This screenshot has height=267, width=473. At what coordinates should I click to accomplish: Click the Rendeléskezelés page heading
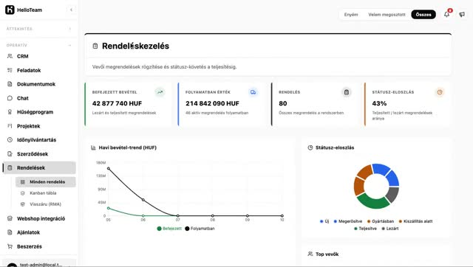(x=135, y=46)
